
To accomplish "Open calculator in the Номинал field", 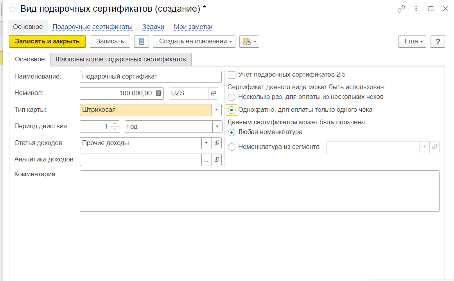I will point(158,93).
